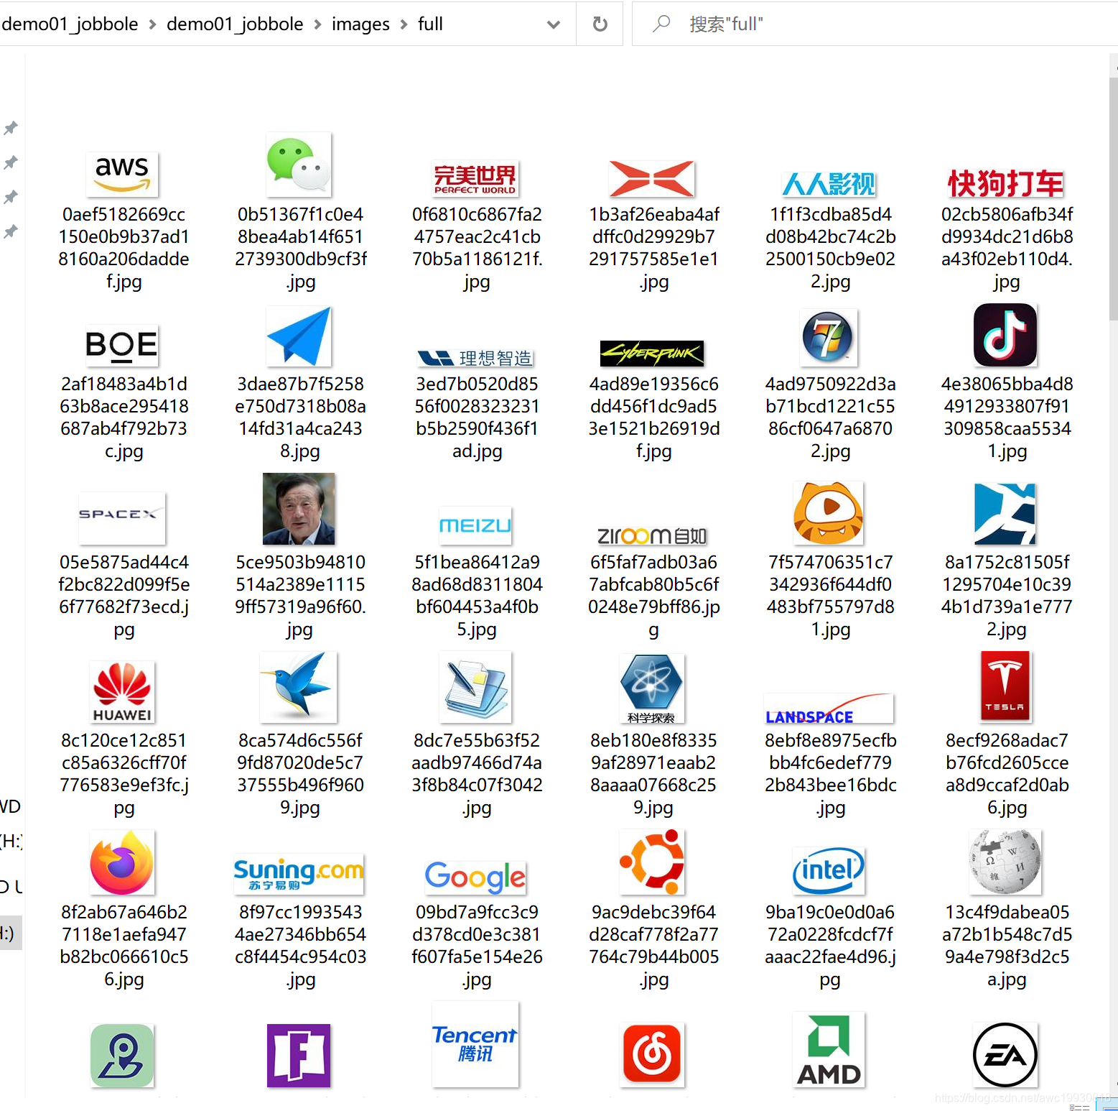
Task: Select the Perfect World logo image
Action: tap(475, 179)
